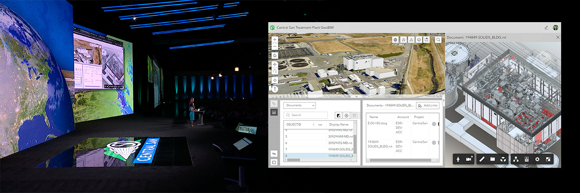Screen dimensions: 580x193
Task: Click the unlink icon in the table toolbar
Action: click(355, 115)
